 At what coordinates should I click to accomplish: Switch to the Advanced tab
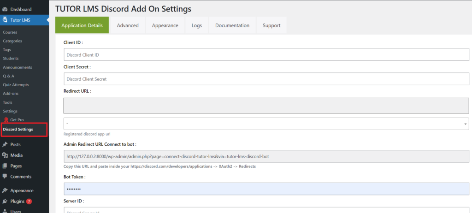pyautogui.click(x=128, y=25)
